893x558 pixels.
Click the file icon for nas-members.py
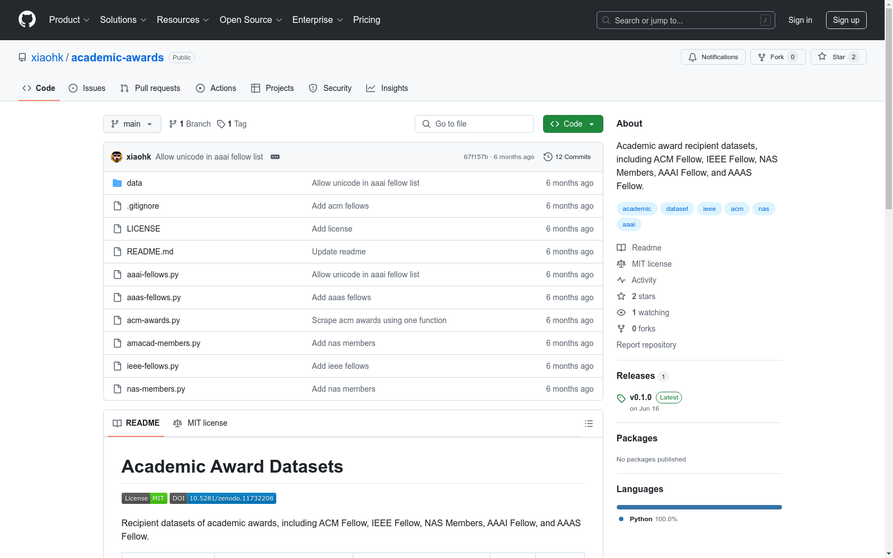click(117, 389)
